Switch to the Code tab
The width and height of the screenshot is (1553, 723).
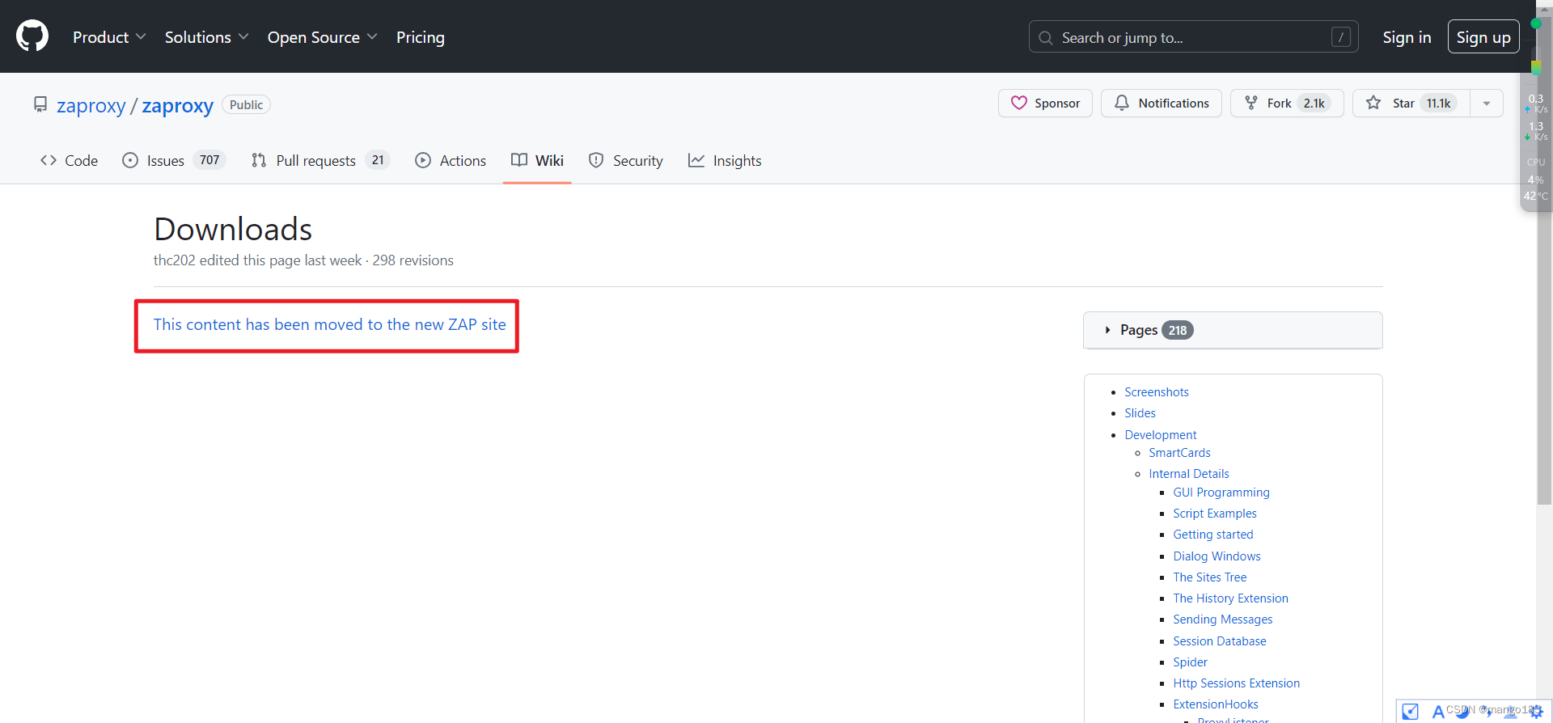tap(70, 160)
